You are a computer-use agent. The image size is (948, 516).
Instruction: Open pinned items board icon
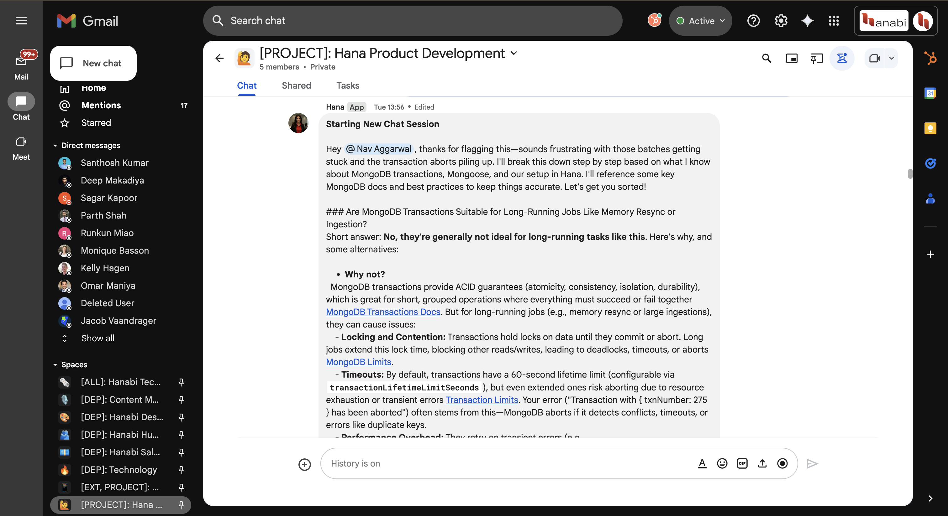coord(817,58)
